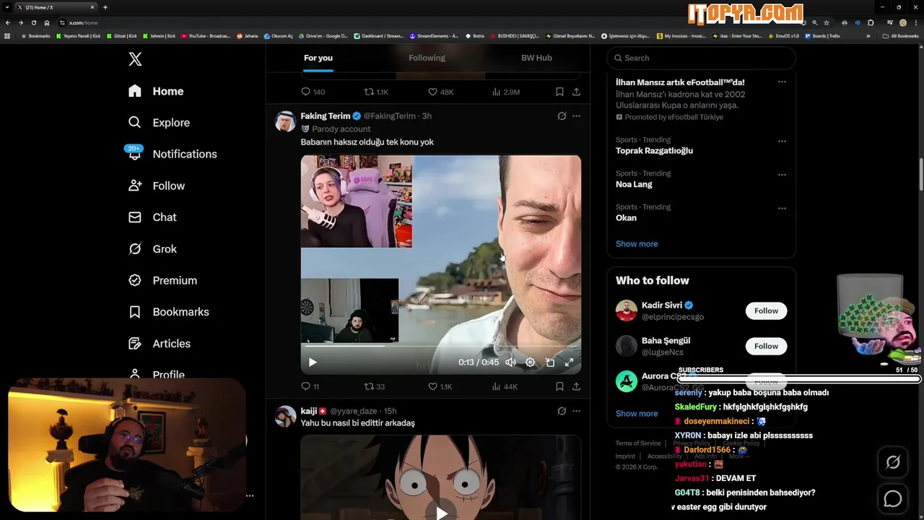Repost the post with 1.1K reposts
924x520 pixels.
376,92
